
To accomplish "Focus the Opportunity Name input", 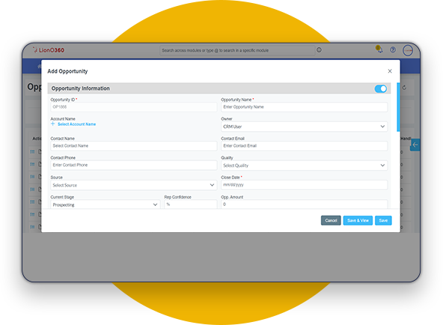I will [305, 107].
